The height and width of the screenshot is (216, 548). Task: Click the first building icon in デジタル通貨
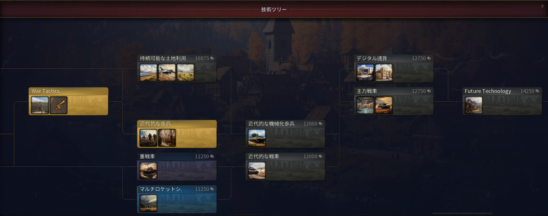pos(366,73)
